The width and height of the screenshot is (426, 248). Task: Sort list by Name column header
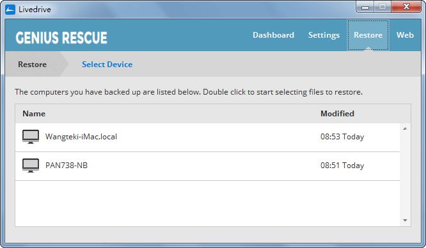pyautogui.click(x=34, y=114)
